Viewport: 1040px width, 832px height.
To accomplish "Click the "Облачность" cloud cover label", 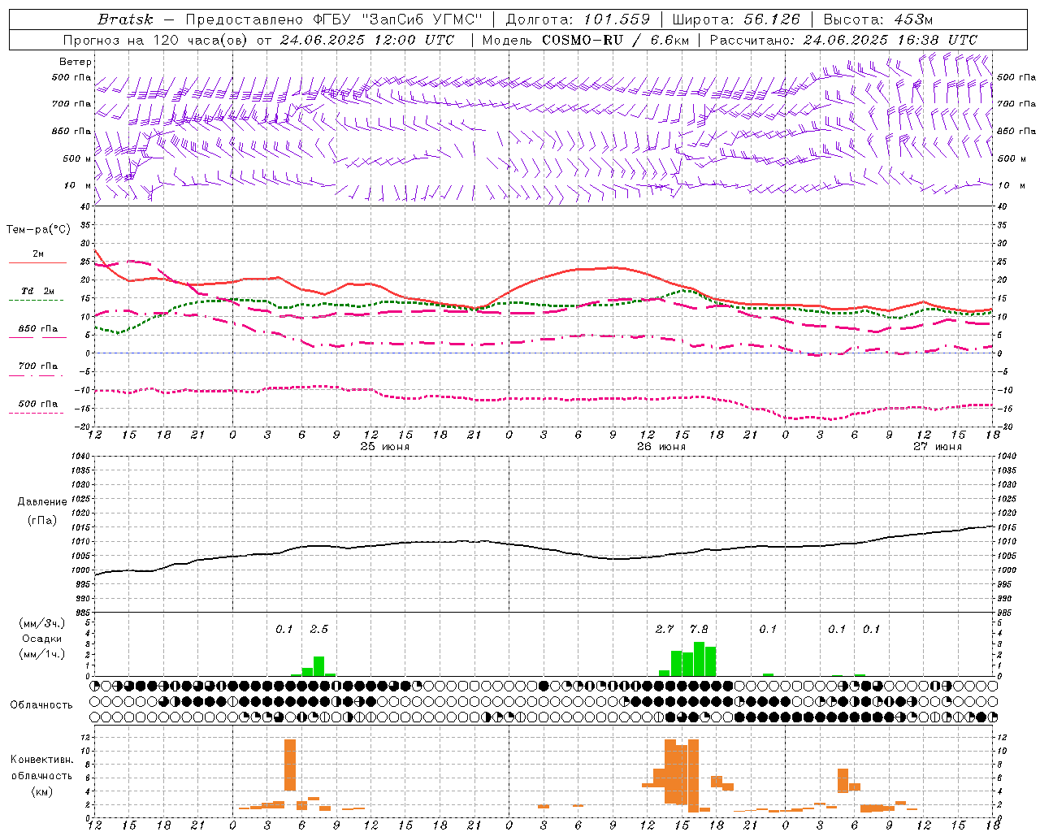I will pyautogui.click(x=41, y=705).
